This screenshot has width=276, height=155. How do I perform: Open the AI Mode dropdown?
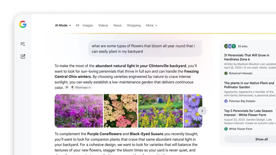pyautogui.click(x=63, y=25)
